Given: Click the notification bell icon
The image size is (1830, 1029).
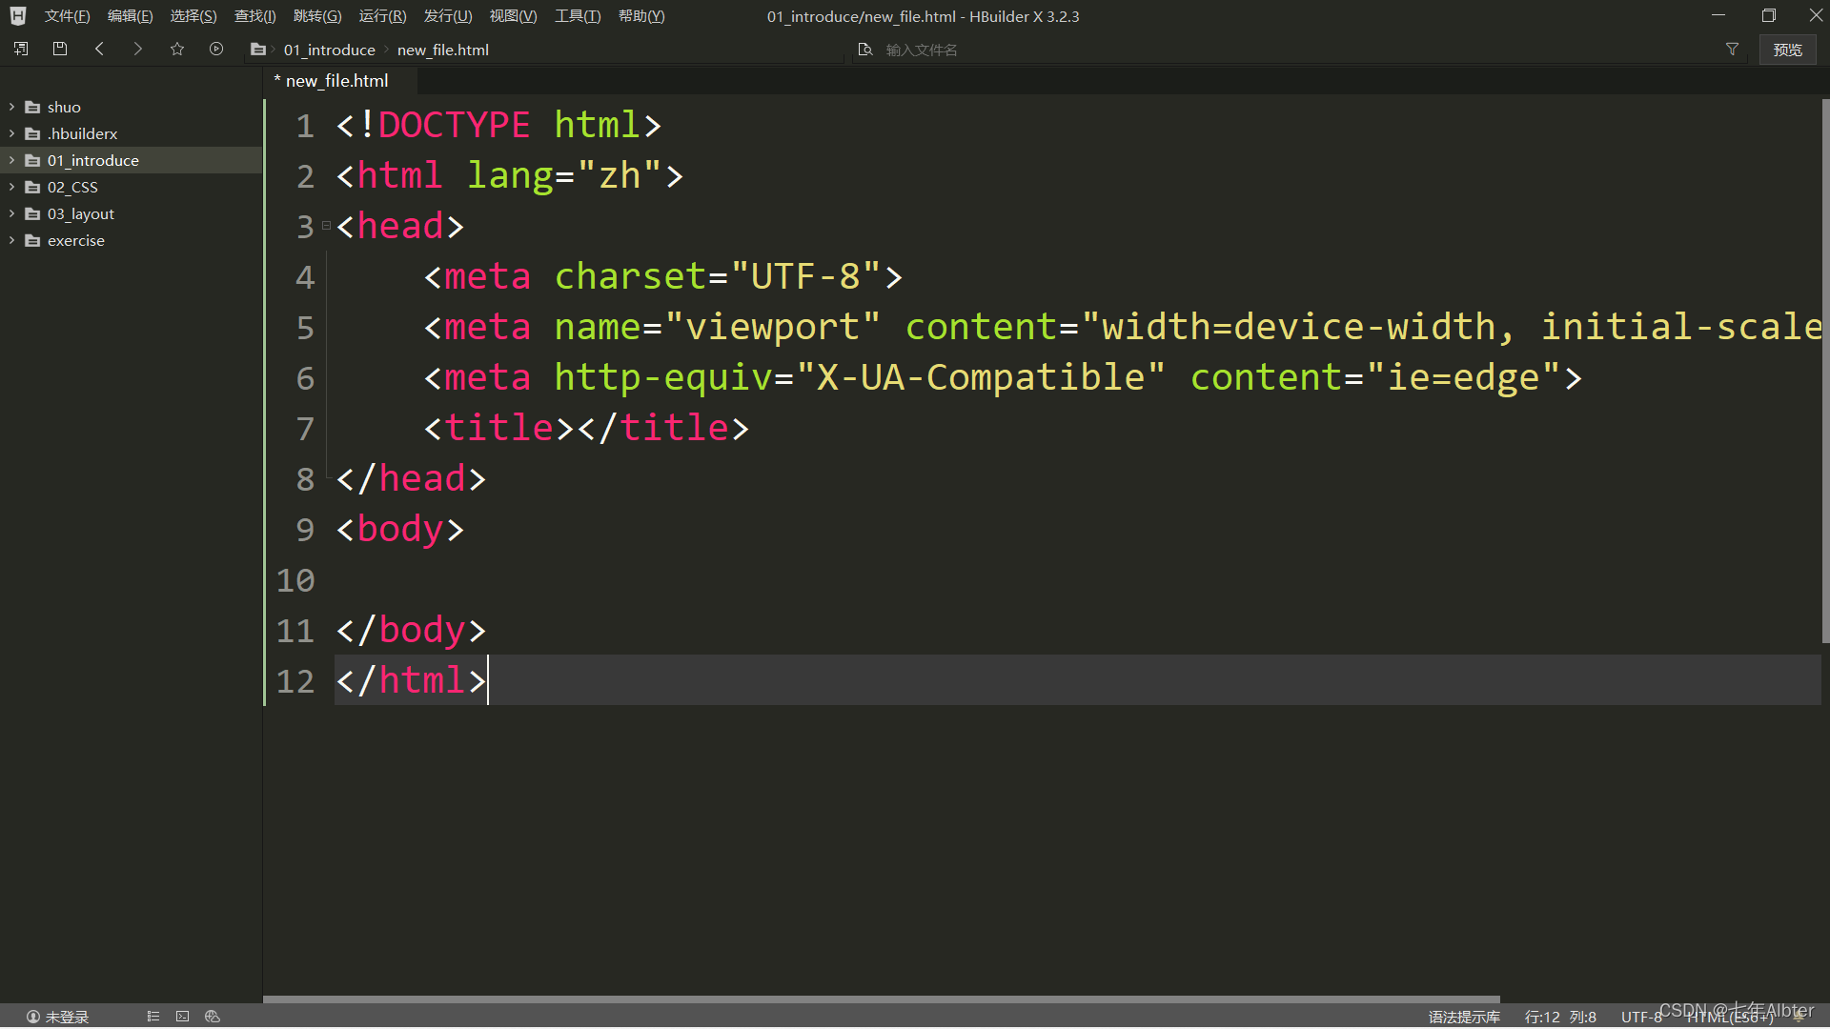Looking at the screenshot, I should [x=1799, y=1017].
